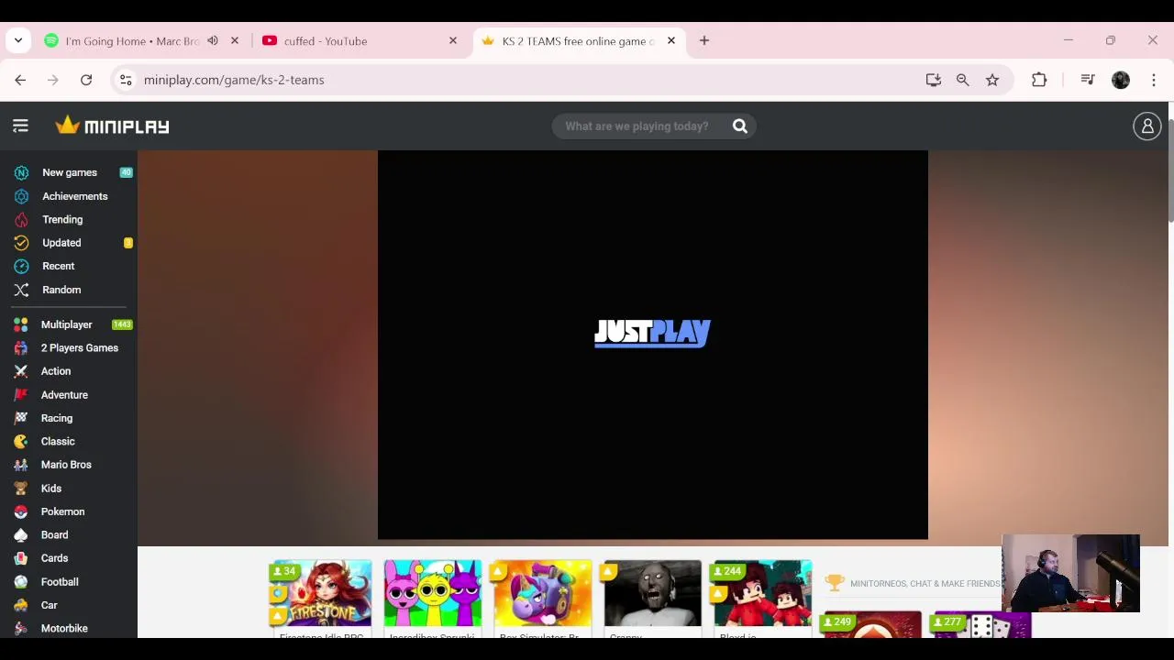Screen dimensions: 1174x660
Task: Open the New games link
Action: pos(70,172)
